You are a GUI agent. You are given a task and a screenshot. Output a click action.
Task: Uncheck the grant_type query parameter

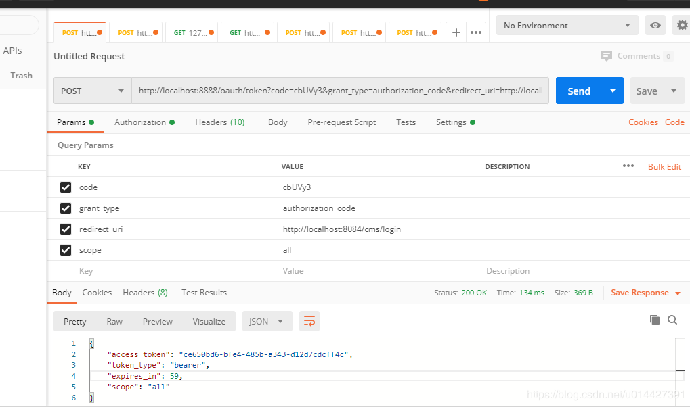point(66,208)
